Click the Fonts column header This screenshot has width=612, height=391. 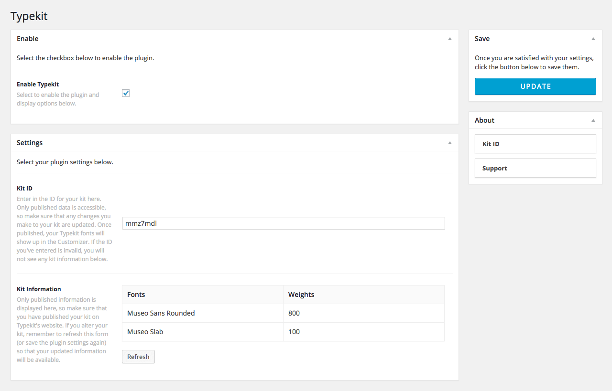tap(136, 295)
